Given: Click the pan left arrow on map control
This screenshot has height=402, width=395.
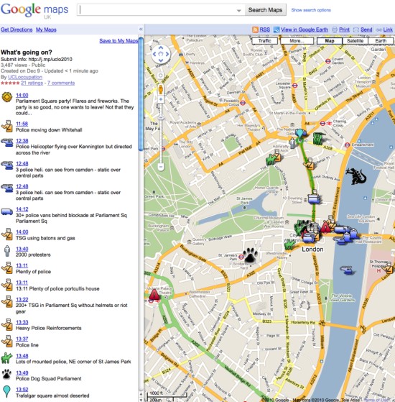Looking at the screenshot, I should [154, 54].
